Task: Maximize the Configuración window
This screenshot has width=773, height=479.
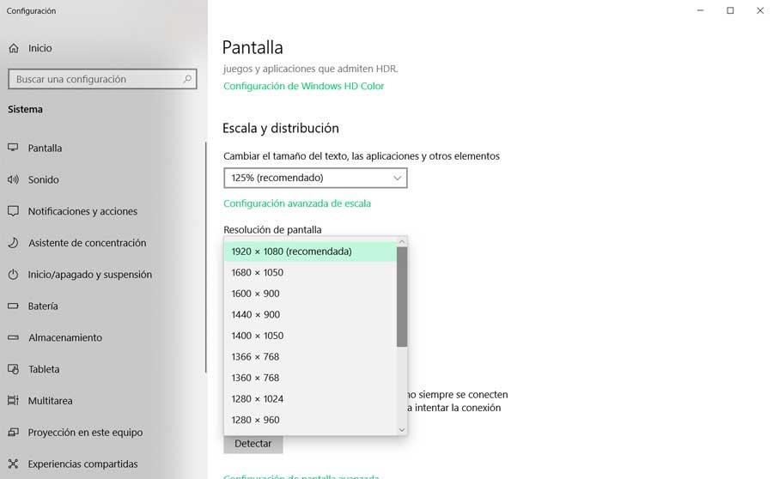Action: [x=730, y=10]
